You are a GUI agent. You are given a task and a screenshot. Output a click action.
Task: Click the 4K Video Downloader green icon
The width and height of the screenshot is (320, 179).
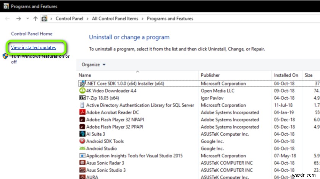82,90
